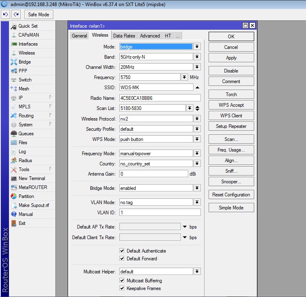
Task: Switch to the General tab
Action: coord(79,36)
